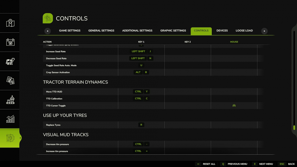Click the backspace icon beside Reset All
Viewport: 297px width, 167px height.
coord(198,164)
